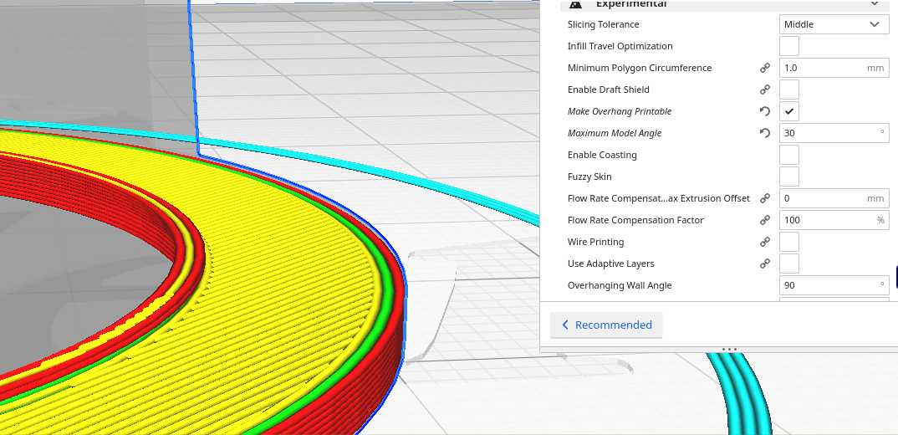The width and height of the screenshot is (898, 435).
Task: Enable Fuzzy Skin checkbox
Action: pos(788,177)
